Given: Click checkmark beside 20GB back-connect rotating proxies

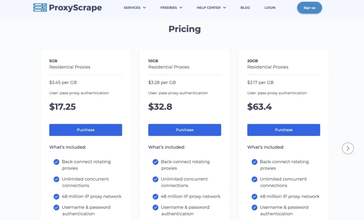Looking at the screenshot, I should (254, 162).
